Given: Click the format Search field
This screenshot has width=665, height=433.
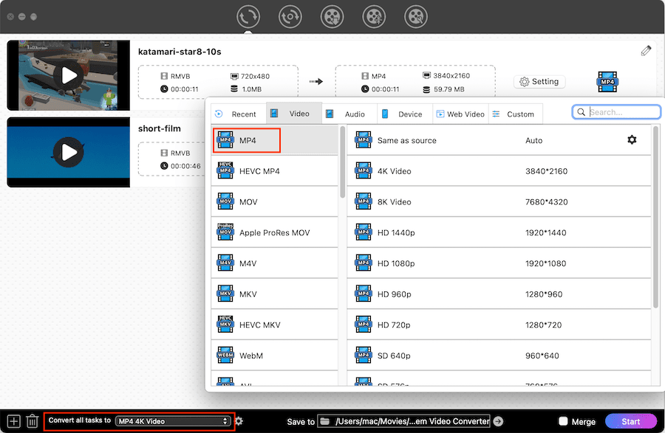Looking at the screenshot, I should coord(616,112).
